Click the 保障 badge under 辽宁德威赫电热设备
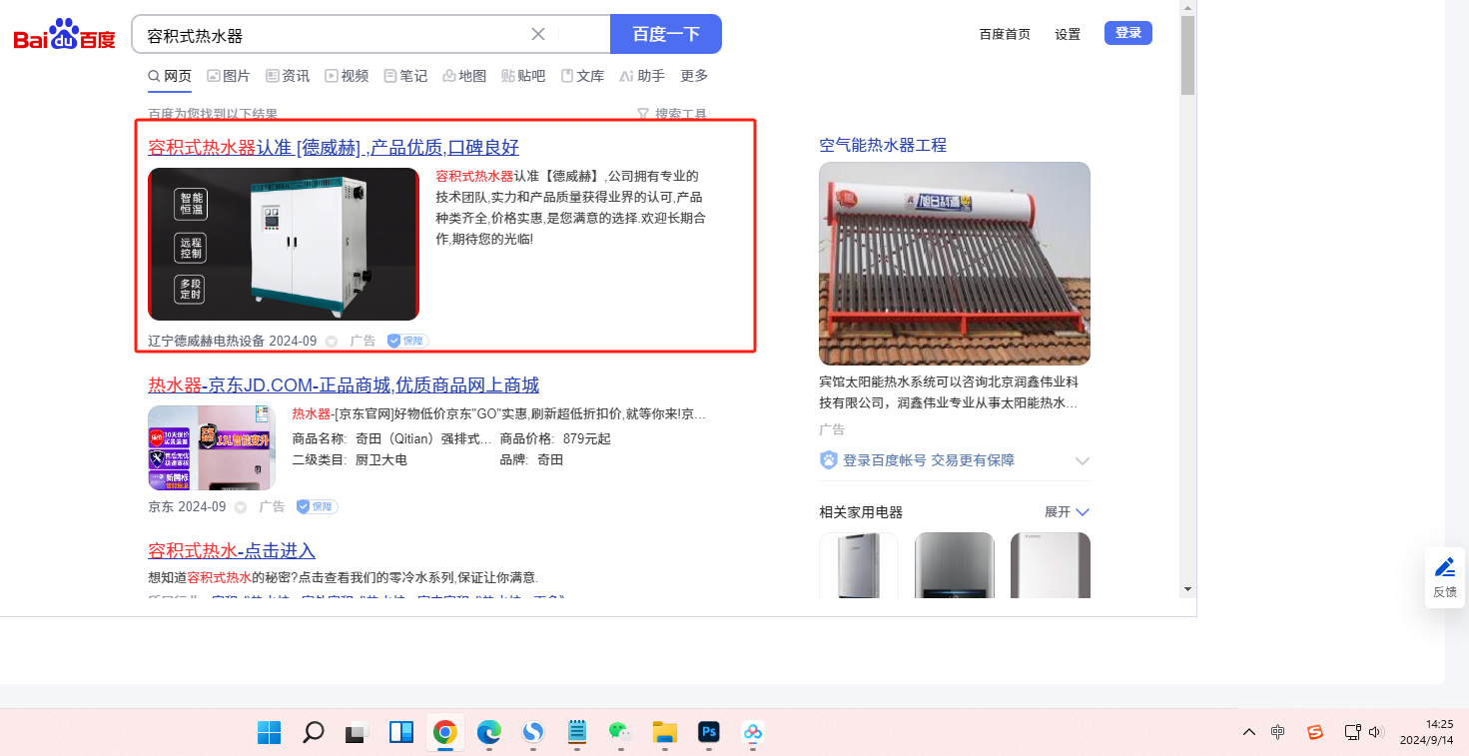Viewport: 1469px width, 756px height. pos(407,341)
